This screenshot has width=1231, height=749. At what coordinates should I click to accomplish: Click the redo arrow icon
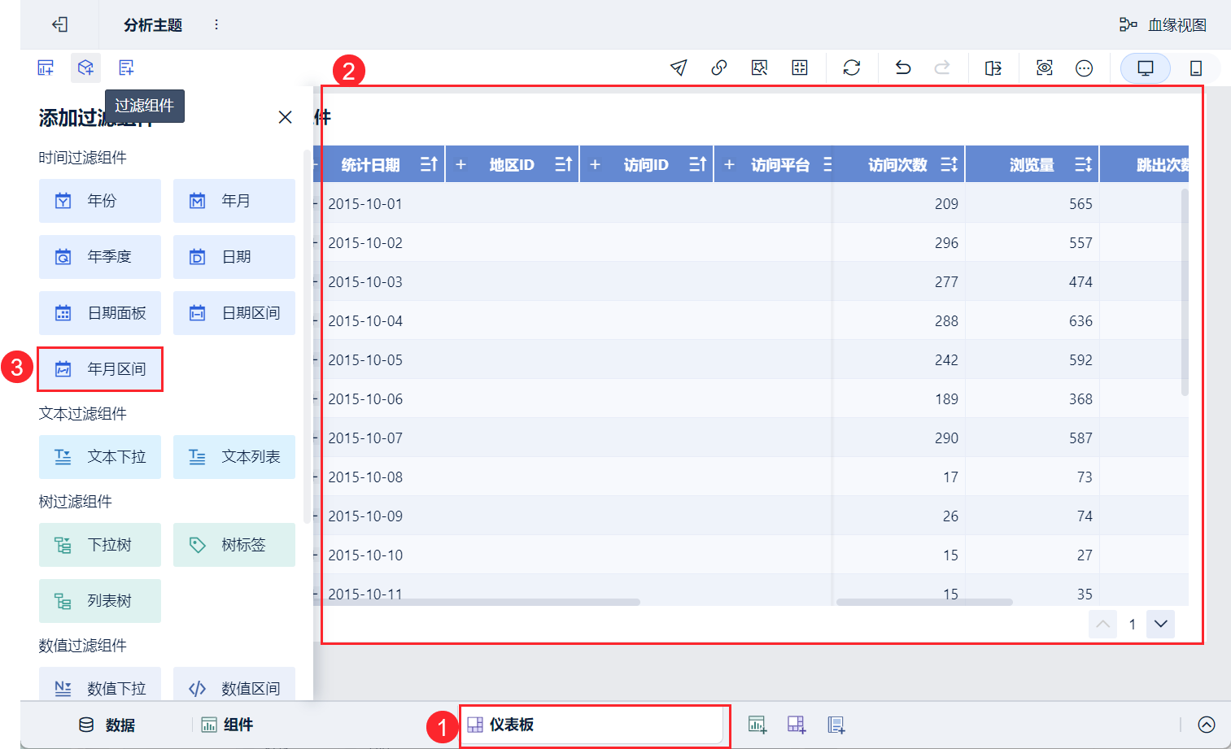(942, 68)
